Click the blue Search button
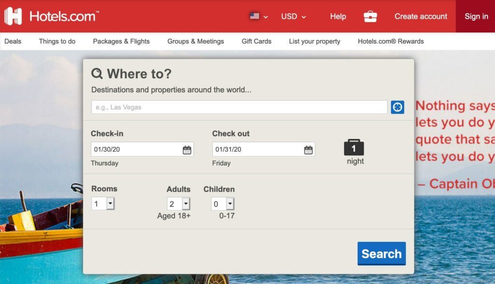 pos(382,254)
